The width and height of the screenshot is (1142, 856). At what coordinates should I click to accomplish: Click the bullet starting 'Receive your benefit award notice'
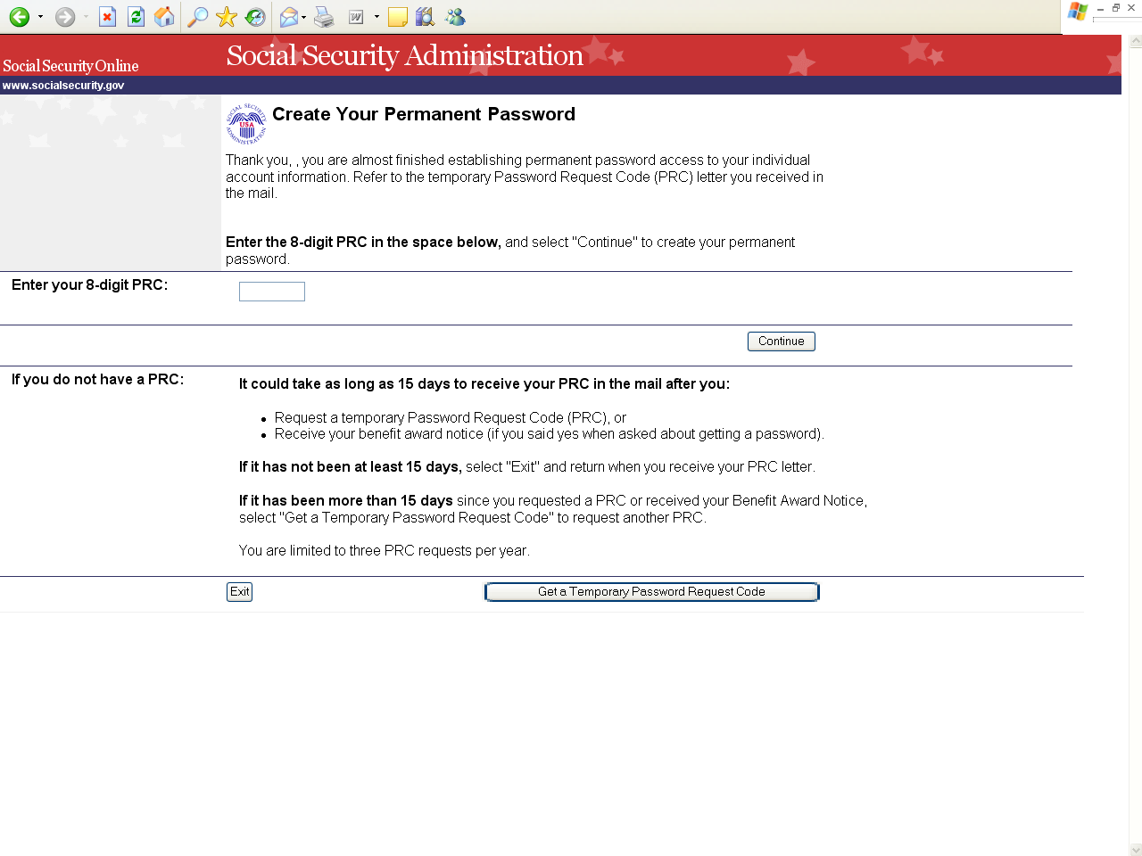pyautogui.click(x=550, y=434)
